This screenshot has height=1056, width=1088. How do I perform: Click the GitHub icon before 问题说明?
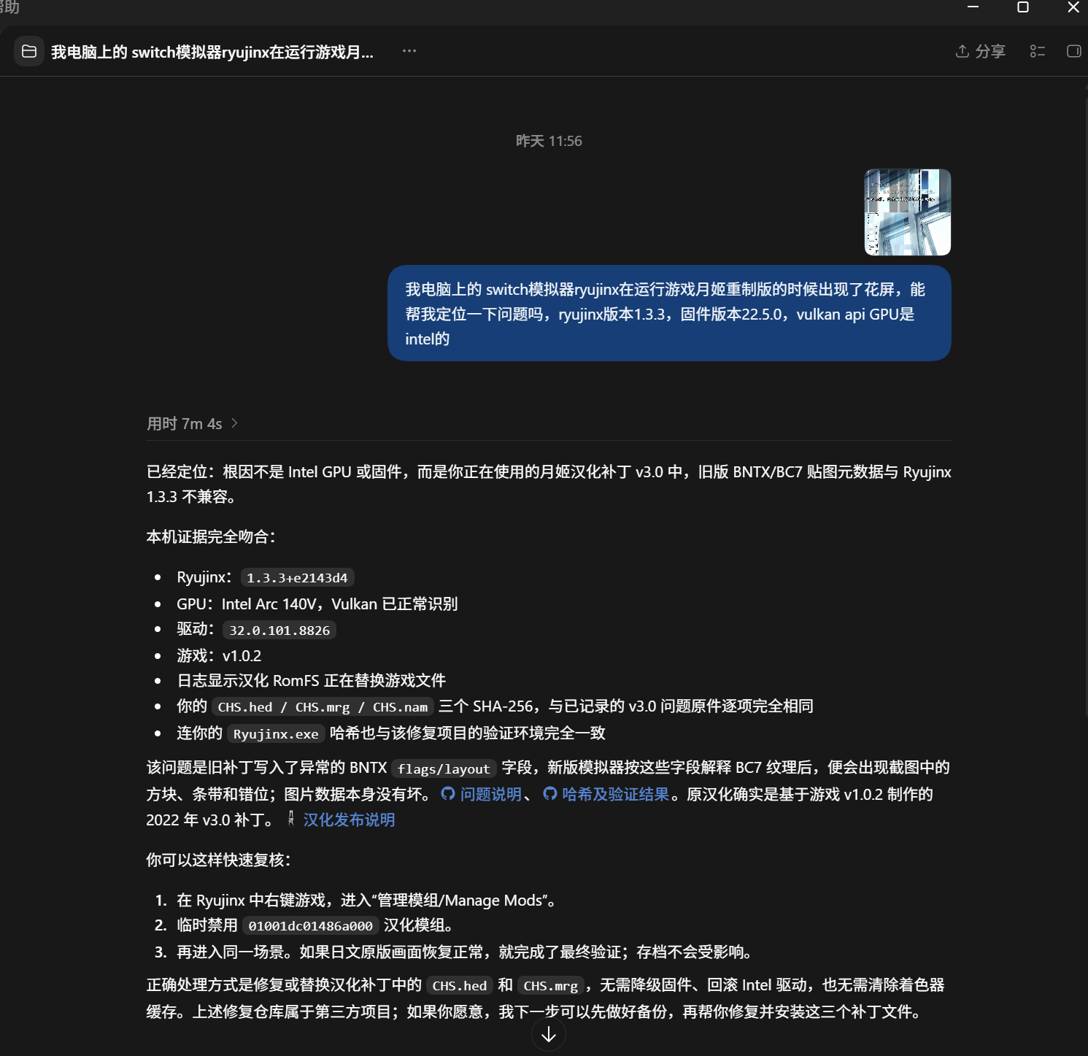pos(448,794)
